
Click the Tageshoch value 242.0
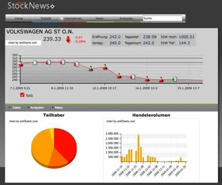pyautogui.click(x=148, y=43)
